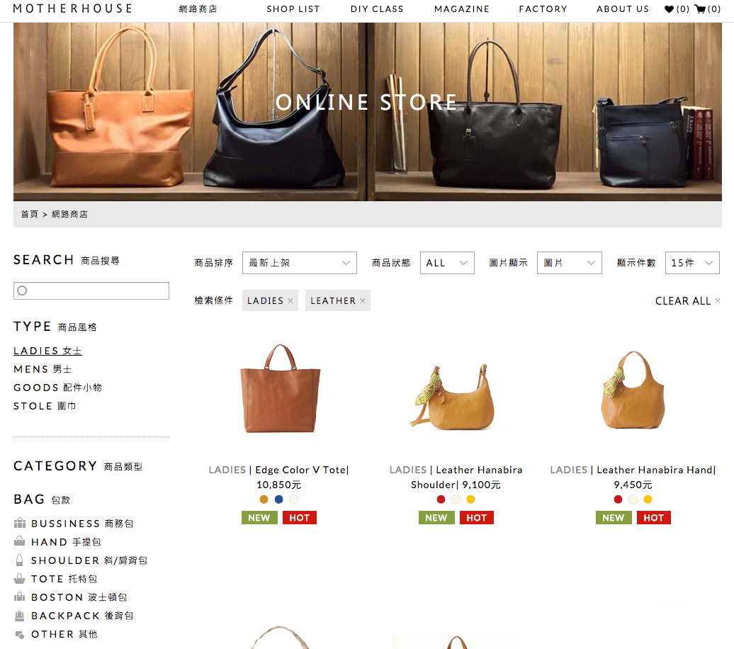Open the SHOP LIST menu
The width and height of the screenshot is (734, 649).
click(293, 9)
